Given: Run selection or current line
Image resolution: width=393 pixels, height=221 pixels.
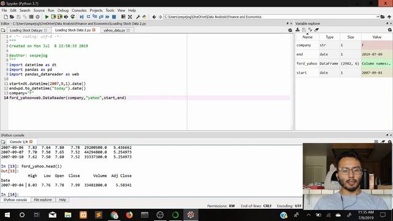Looking at the screenshot, I should (x=66, y=17).
